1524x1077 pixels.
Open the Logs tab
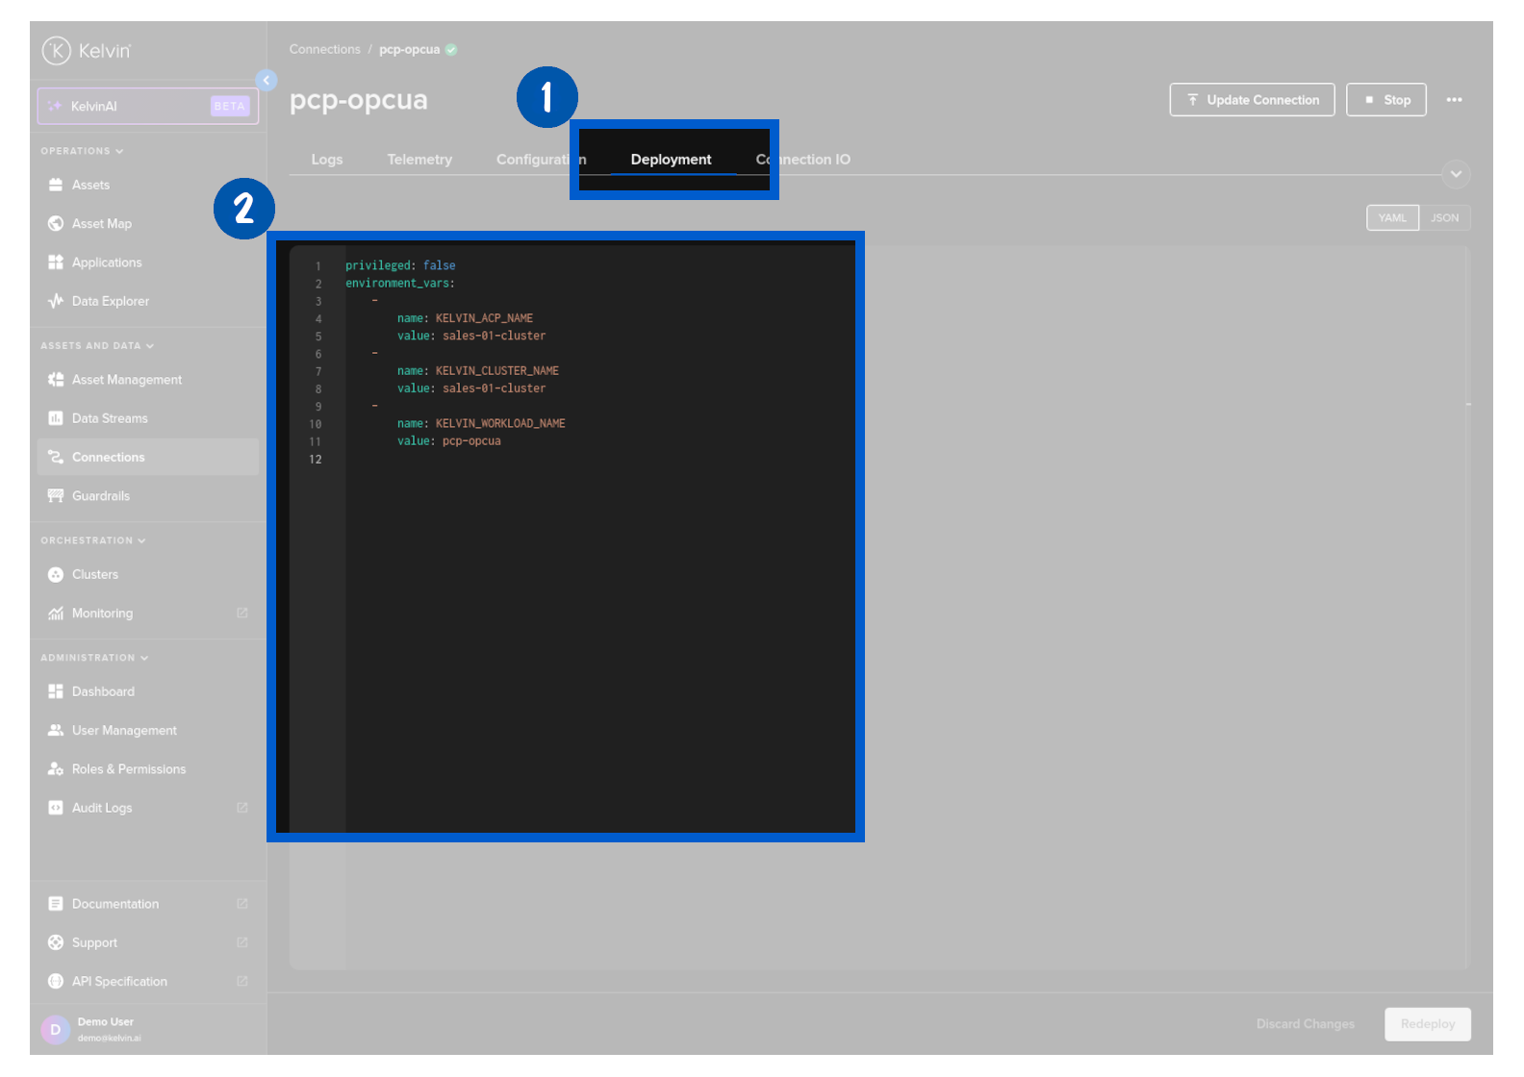tap(327, 160)
